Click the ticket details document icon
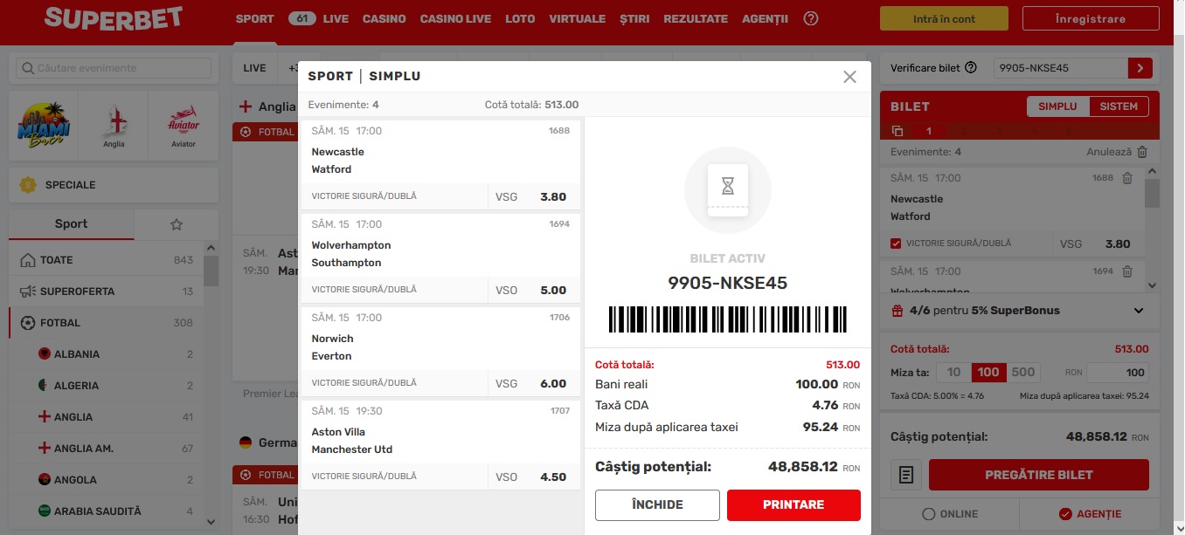Image resolution: width=1185 pixels, height=535 pixels. [906, 476]
